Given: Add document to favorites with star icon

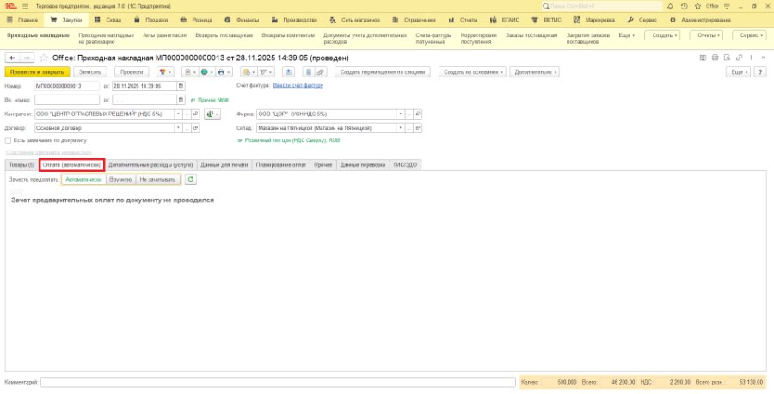Looking at the screenshot, I should click(x=44, y=58).
